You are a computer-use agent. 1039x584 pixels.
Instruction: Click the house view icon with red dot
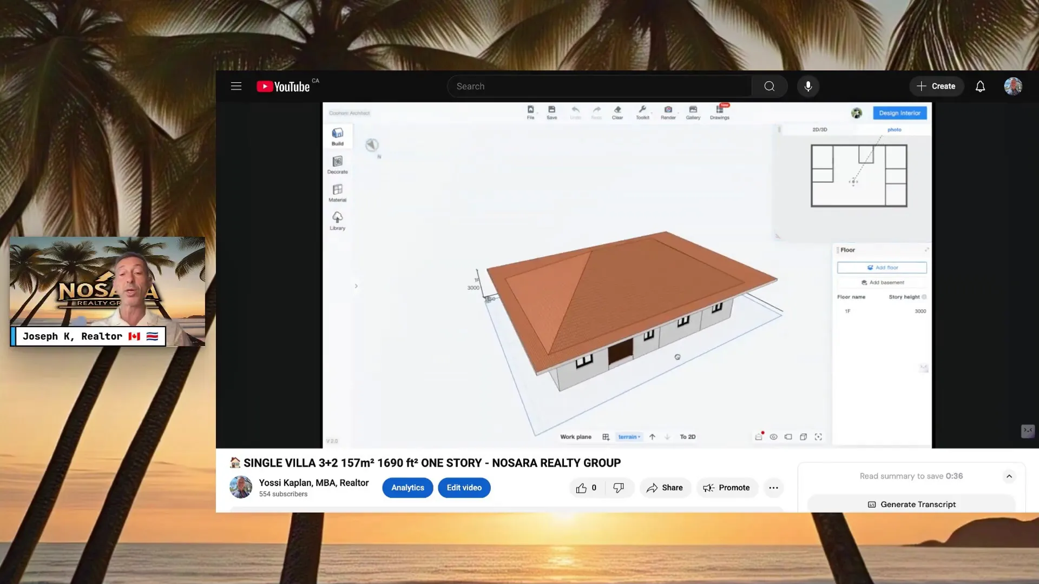click(759, 436)
